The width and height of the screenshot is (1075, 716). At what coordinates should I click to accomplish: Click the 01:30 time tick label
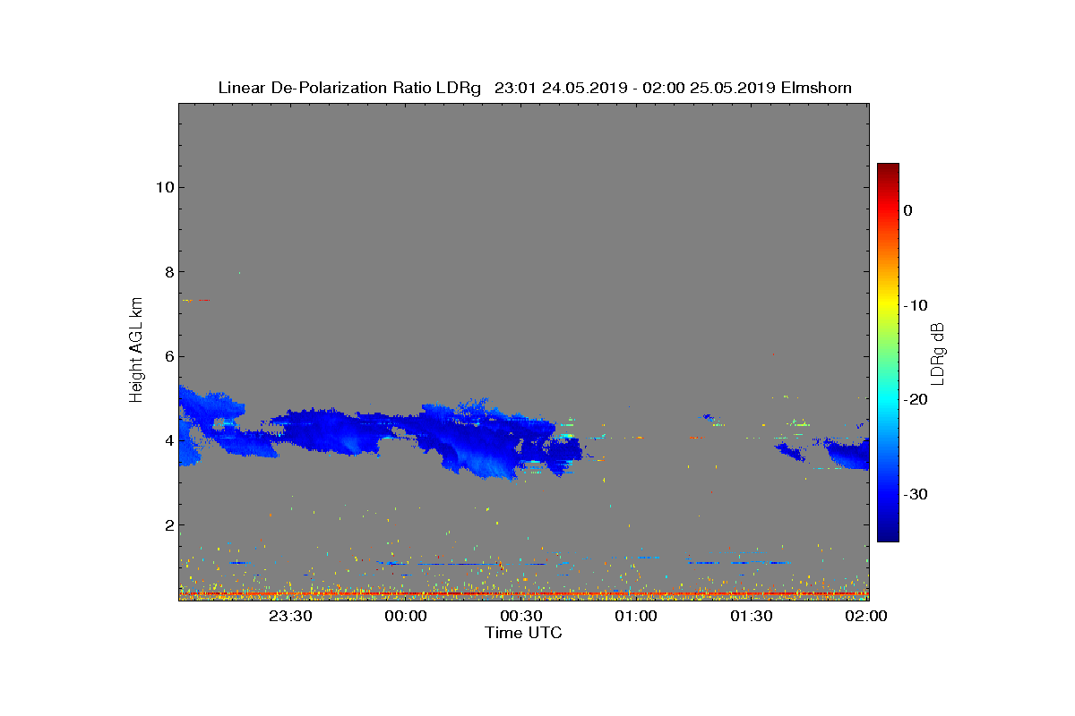pyautogui.click(x=752, y=616)
